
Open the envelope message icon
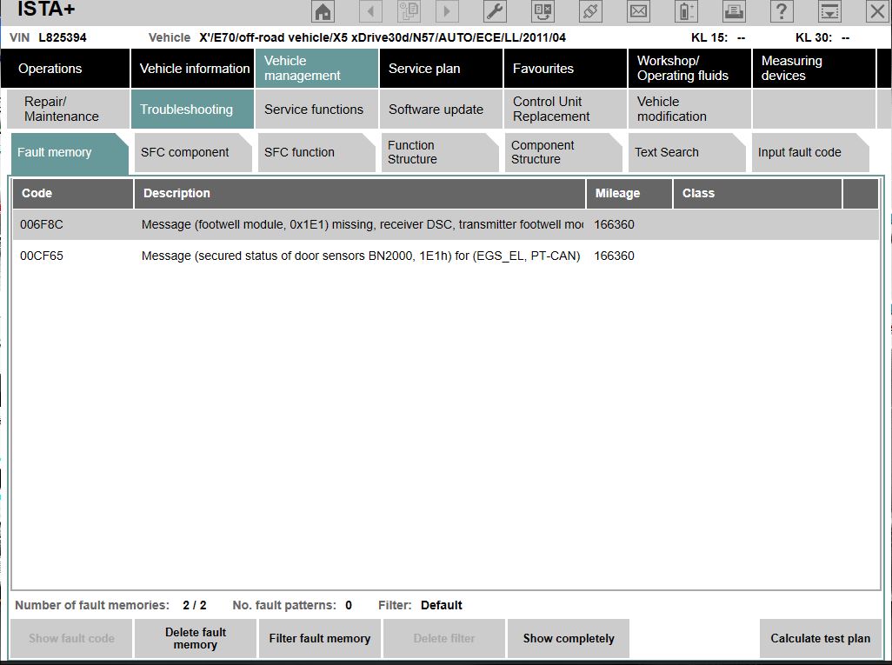[639, 11]
